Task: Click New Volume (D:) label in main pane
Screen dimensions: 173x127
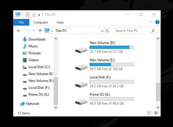Action: pyautogui.click(x=102, y=43)
